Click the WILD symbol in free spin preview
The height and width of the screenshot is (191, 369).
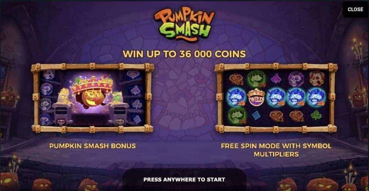pyautogui.click(x=256, y=97)
